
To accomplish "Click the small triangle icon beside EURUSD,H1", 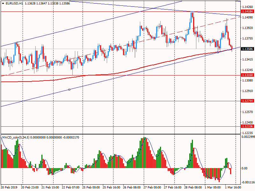I will click(x=2, y=4).
